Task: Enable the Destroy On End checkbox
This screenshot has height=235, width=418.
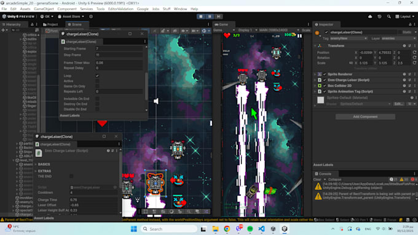Action: 97,104
